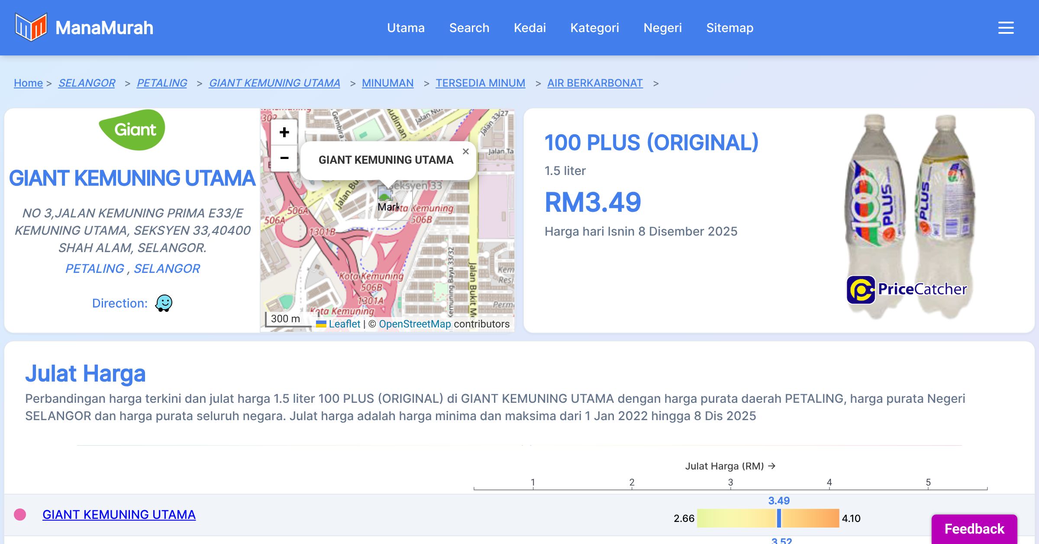Screen dimensions: 1039x544
Task: Zoom out on the map
Action: point(284,158)
